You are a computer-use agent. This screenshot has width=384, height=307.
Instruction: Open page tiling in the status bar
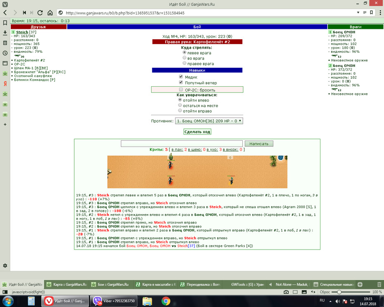click(x=295, y=292)
